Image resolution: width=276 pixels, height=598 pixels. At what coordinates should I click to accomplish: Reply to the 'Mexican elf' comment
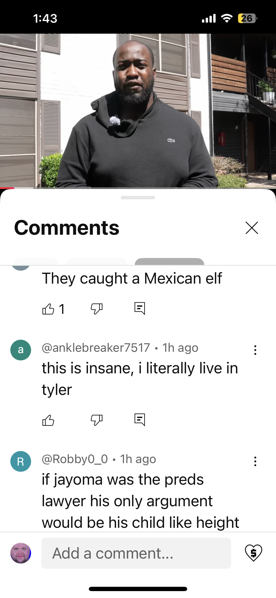[140, 309]
